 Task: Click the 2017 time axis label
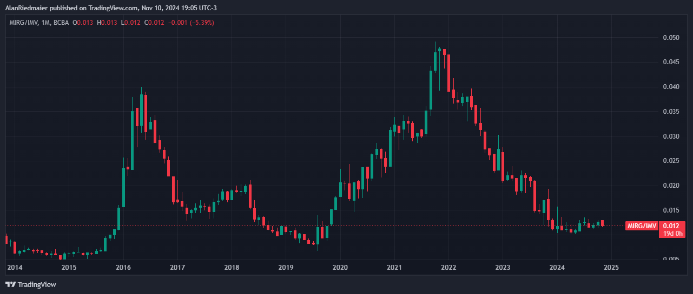pos(177,267)
